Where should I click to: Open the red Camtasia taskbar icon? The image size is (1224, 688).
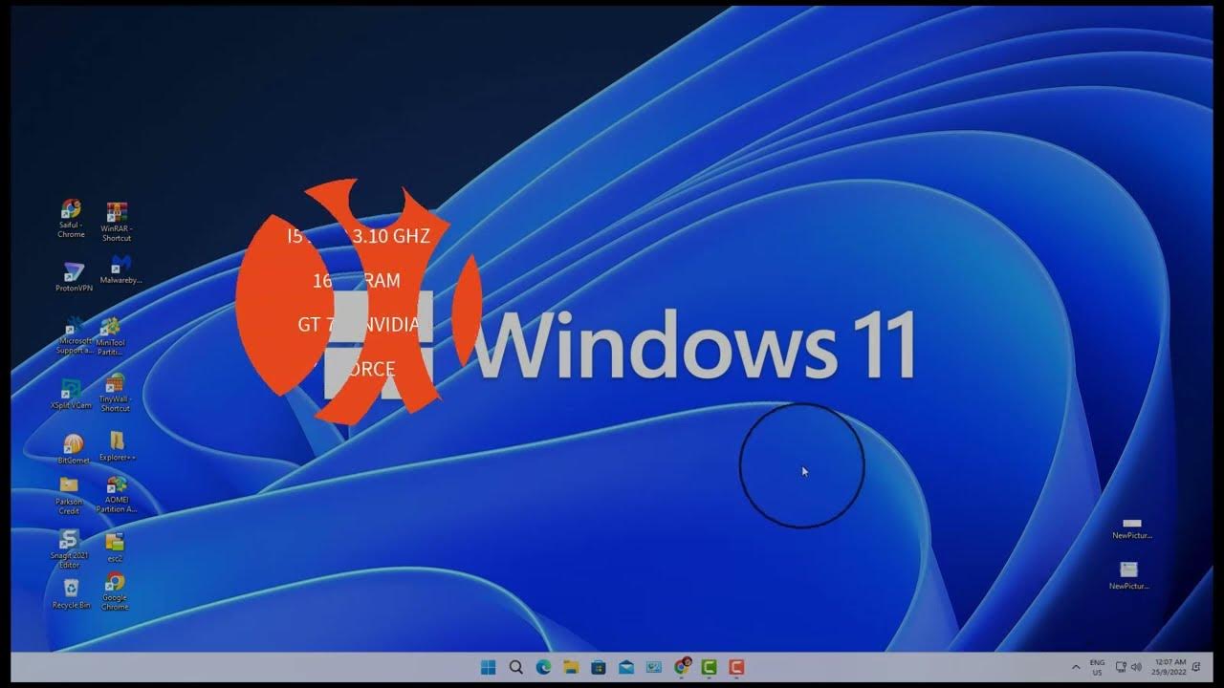pyautogui.click(x=736, y=667)
